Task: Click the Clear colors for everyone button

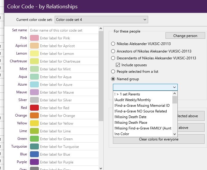Action: point(159,139)
